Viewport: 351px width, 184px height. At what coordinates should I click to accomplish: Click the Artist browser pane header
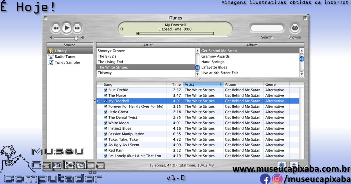[148, 45]
